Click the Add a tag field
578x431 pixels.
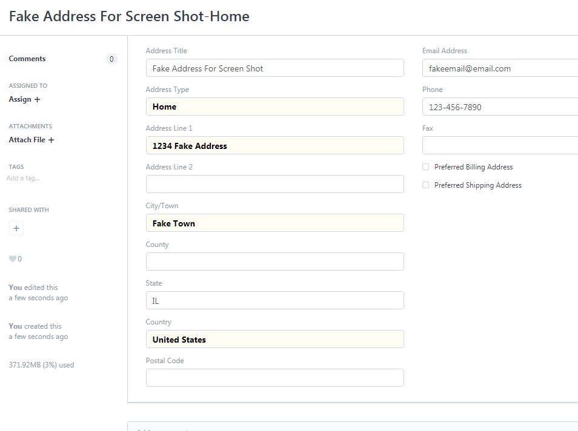click(x=23, y=178)
